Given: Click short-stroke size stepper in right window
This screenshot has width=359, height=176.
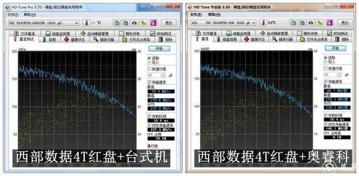Looking at the screenshot, I should pyautogui.click(x=339, y=75).
